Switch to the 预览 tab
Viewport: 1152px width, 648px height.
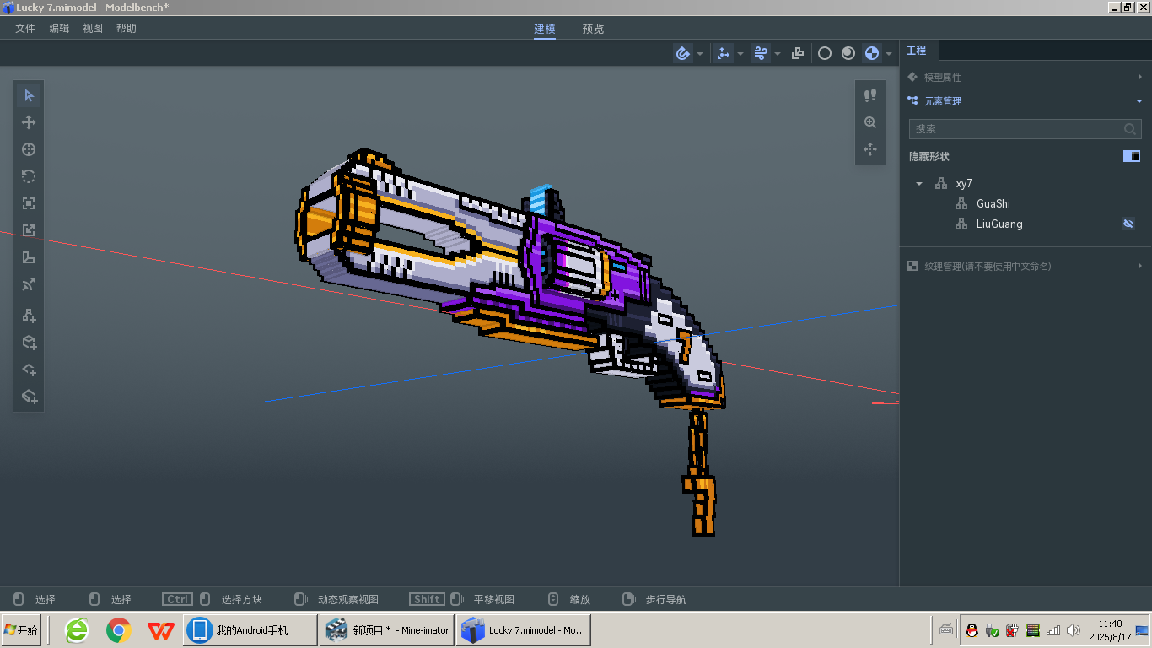pos(593,29)
